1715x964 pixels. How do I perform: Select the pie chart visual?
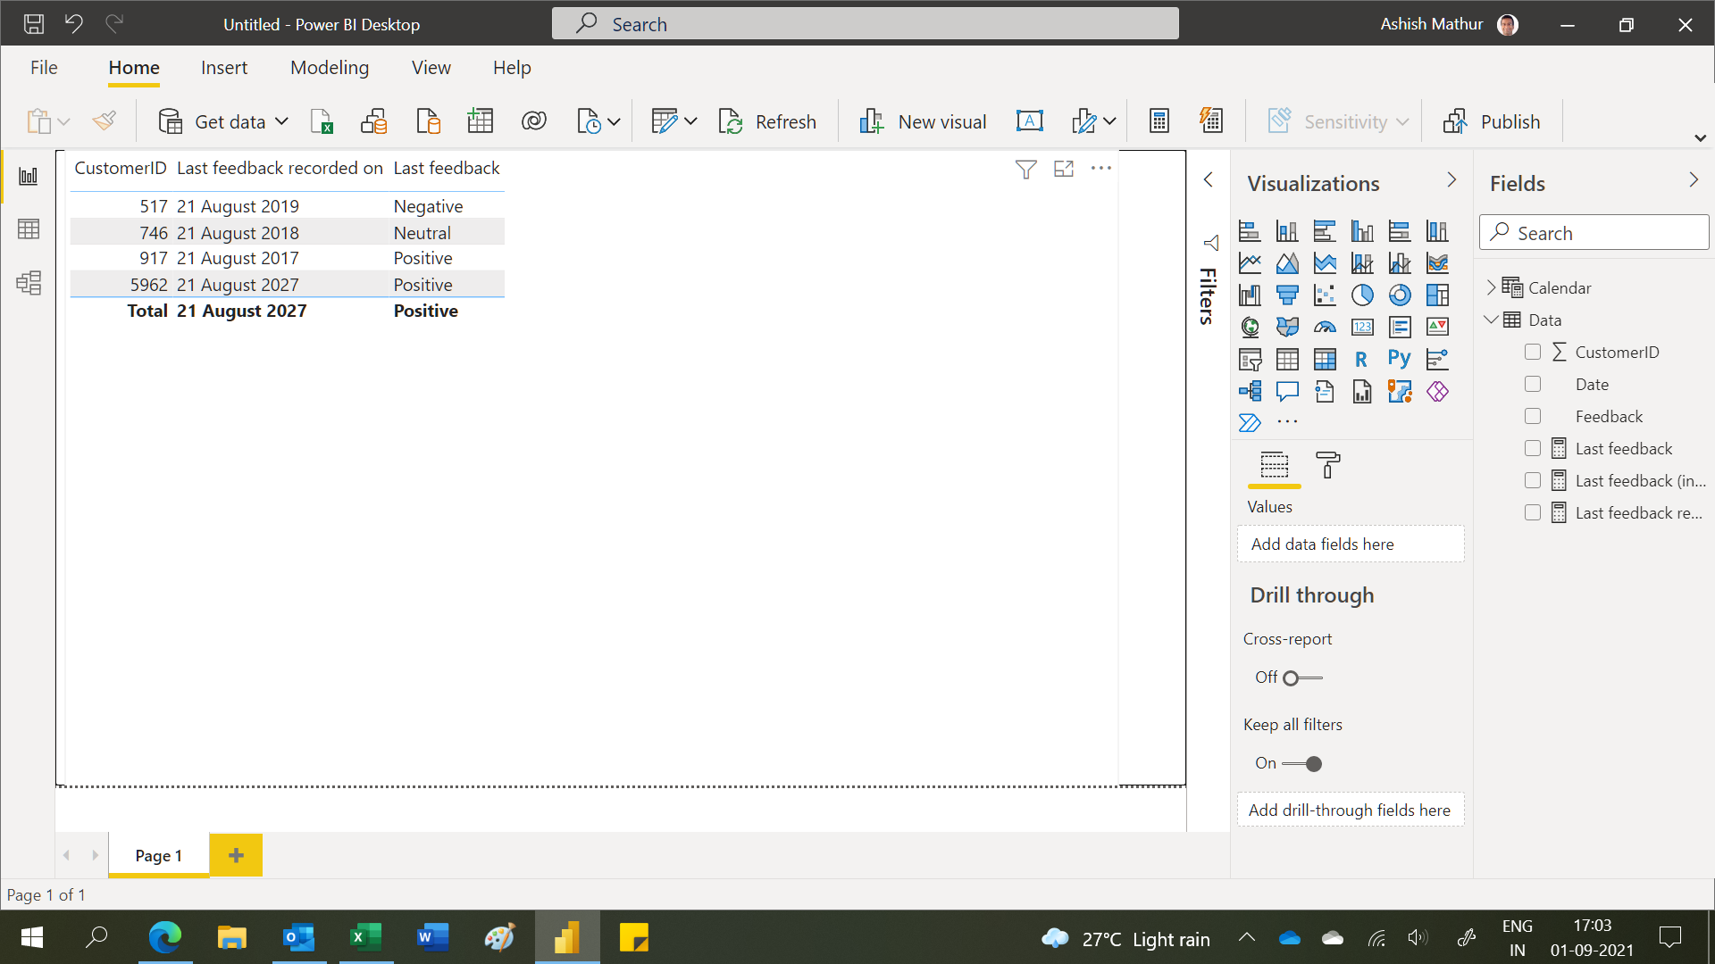click(x=1362, y=295)
